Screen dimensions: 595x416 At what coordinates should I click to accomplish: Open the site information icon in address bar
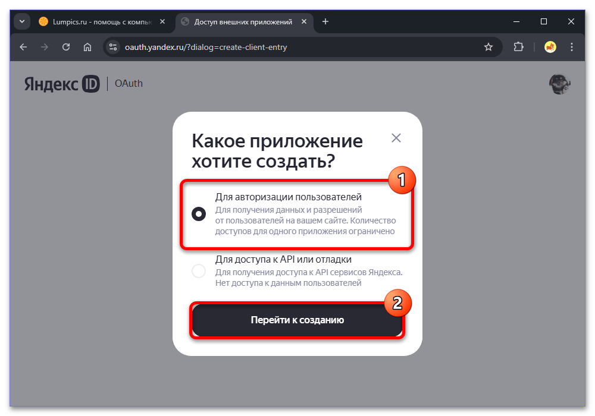112,47
